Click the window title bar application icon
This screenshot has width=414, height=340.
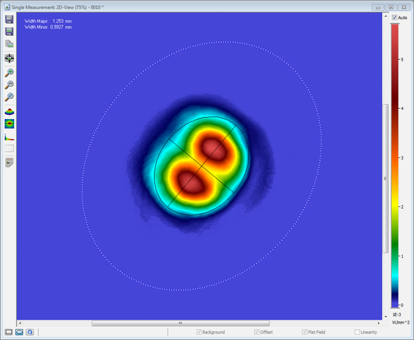[7, 7]
